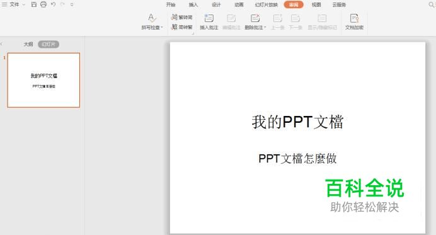Click the title 我的PPT文檔 on slide

tap(297, 122)
